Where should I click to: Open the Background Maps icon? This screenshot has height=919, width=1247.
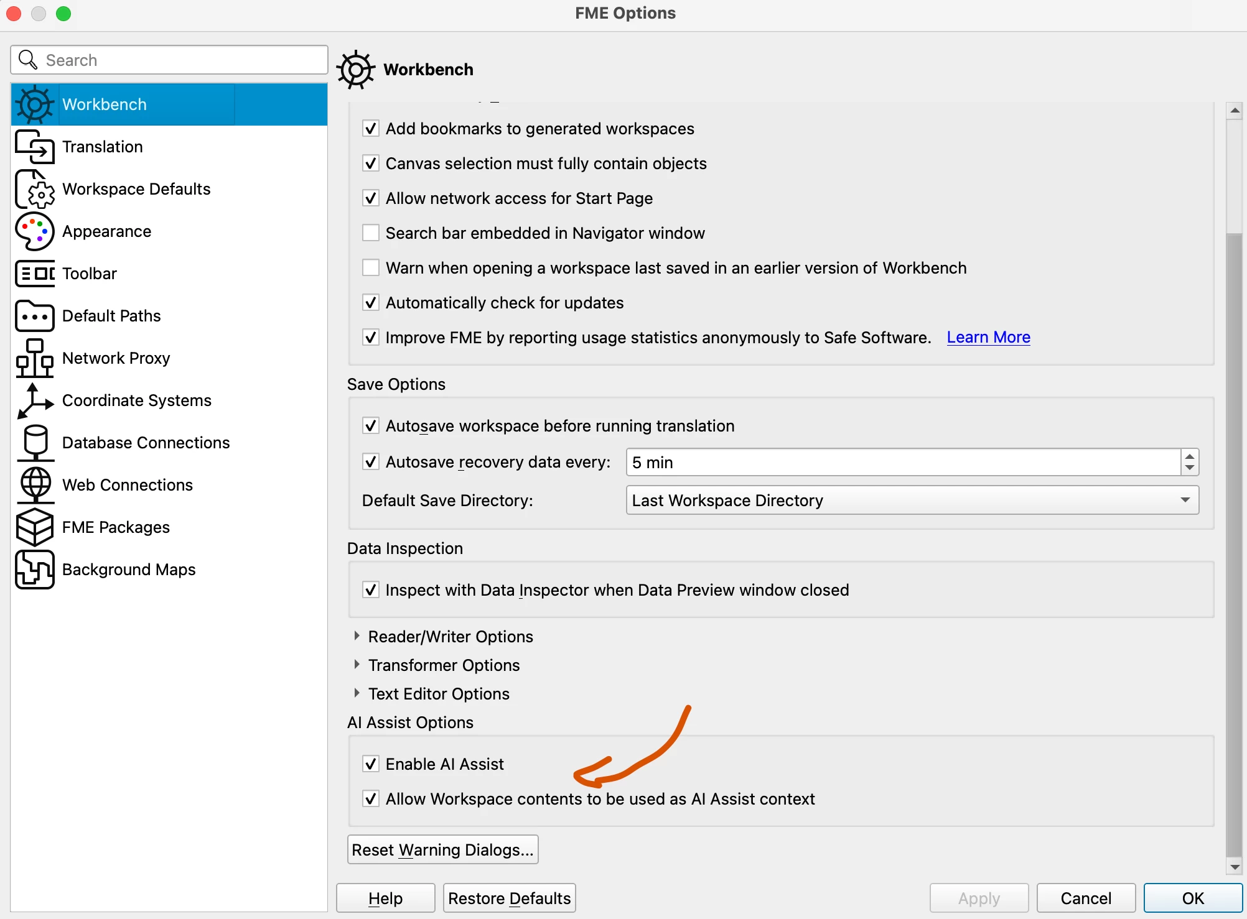(34, 570)
